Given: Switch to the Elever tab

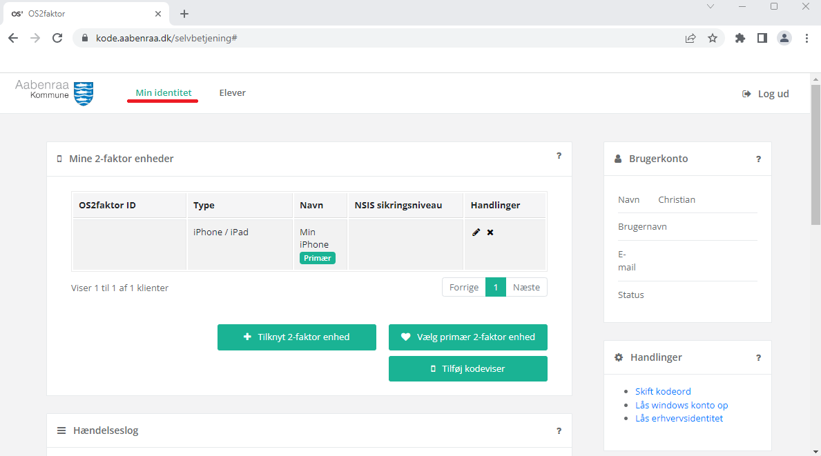Looking at the screenshot, I should point(233,92).
